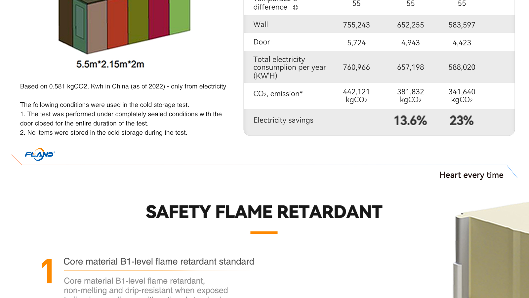This screenshot has height=298, width=529.
Task: Click the 442,121 kgCO2 emission value
Action: [356, 96]
